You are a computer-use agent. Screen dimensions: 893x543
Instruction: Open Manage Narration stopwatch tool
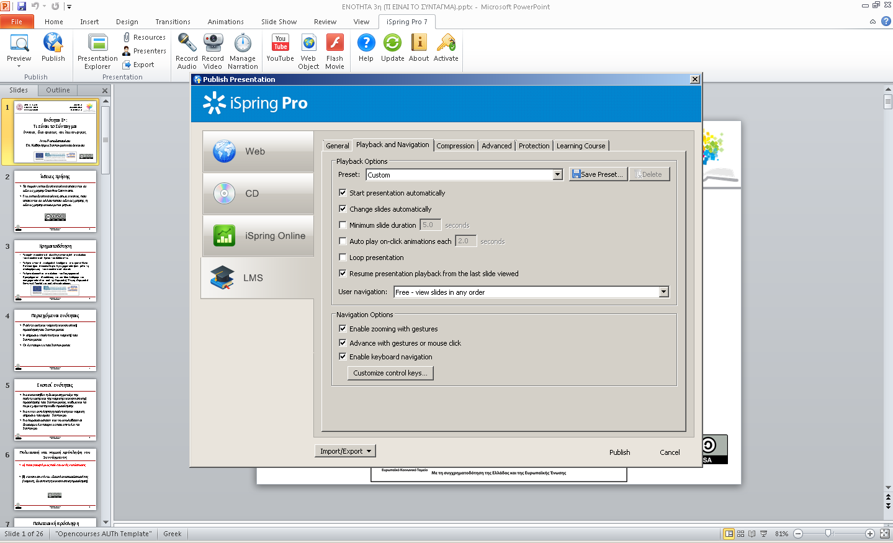click(243, 51)
